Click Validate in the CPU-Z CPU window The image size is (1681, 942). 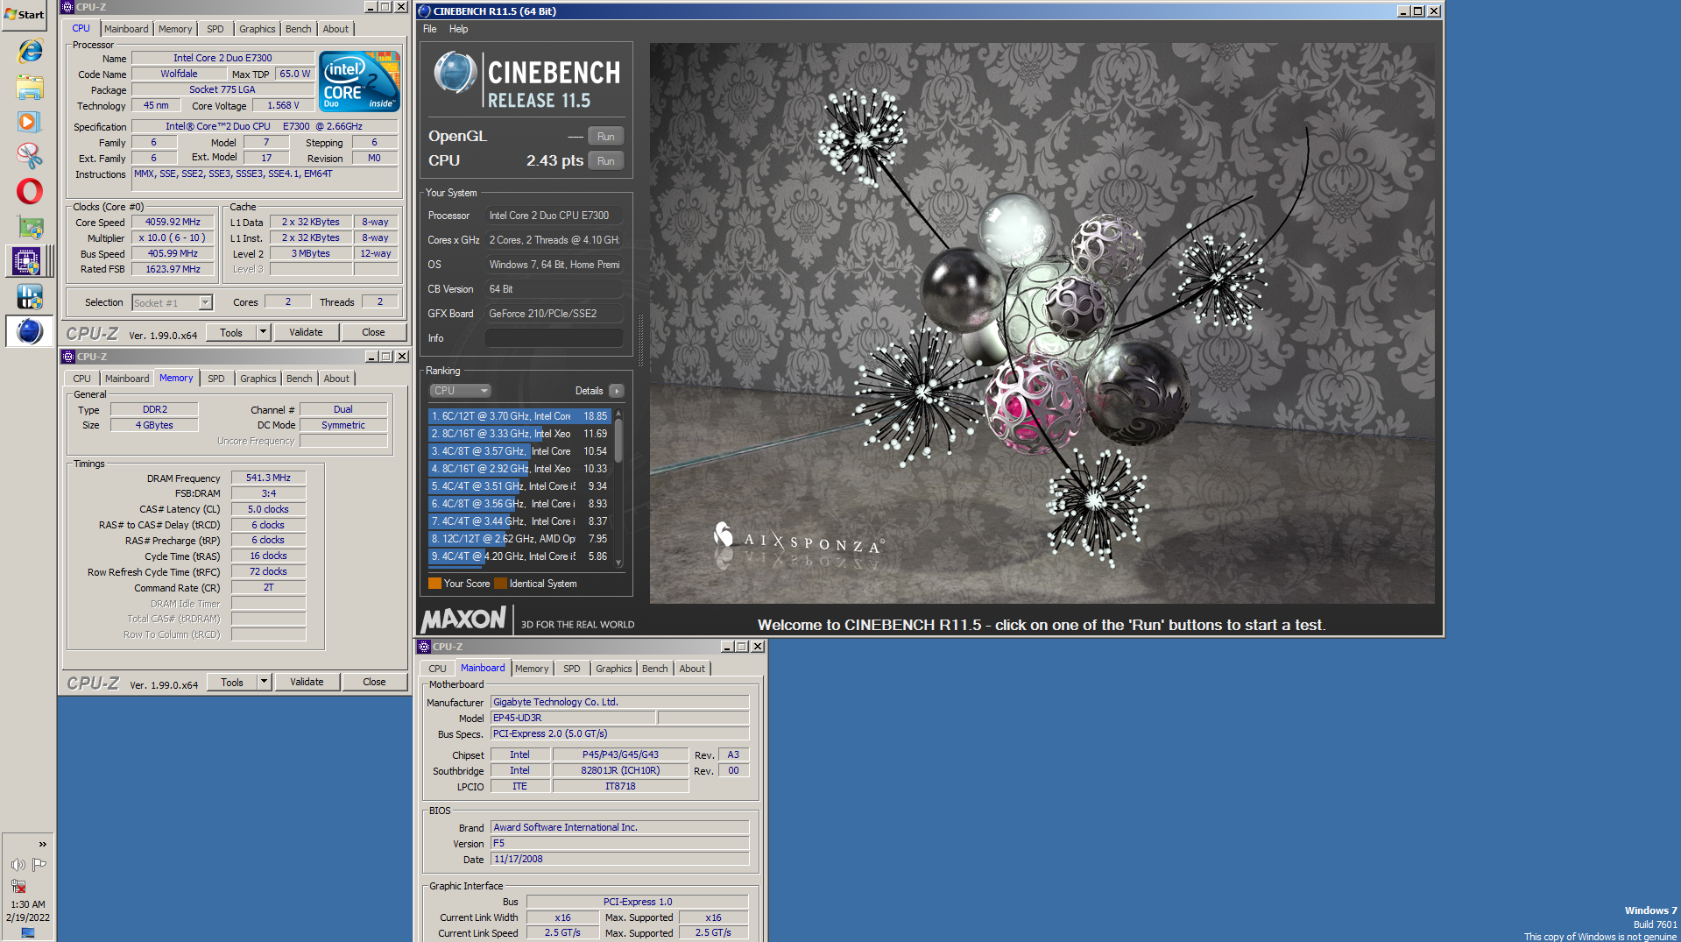click(x=306, y=332)
